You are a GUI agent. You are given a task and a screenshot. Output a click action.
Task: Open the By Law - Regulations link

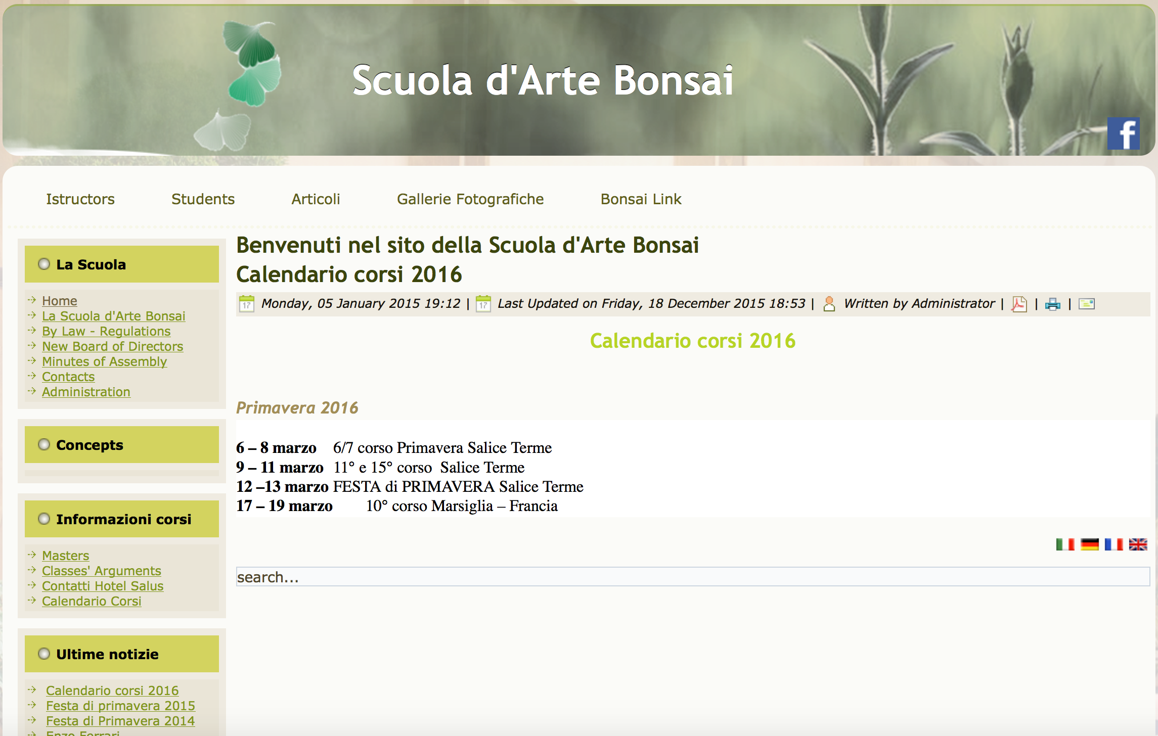tap(106, 331)
